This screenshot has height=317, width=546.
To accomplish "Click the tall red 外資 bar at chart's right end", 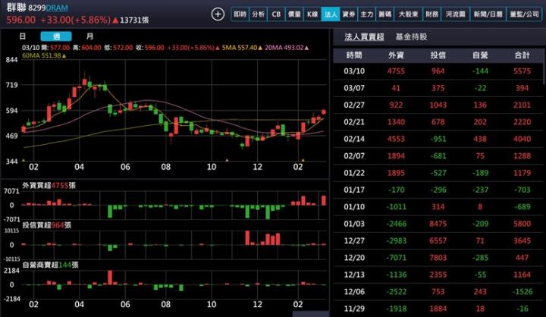I will coord(324,200).
